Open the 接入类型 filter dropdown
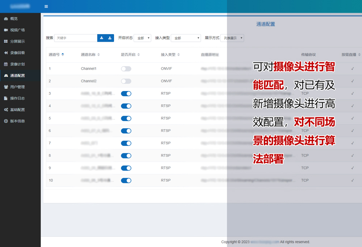Screen dimensions: 362x247 coord(185,38)
